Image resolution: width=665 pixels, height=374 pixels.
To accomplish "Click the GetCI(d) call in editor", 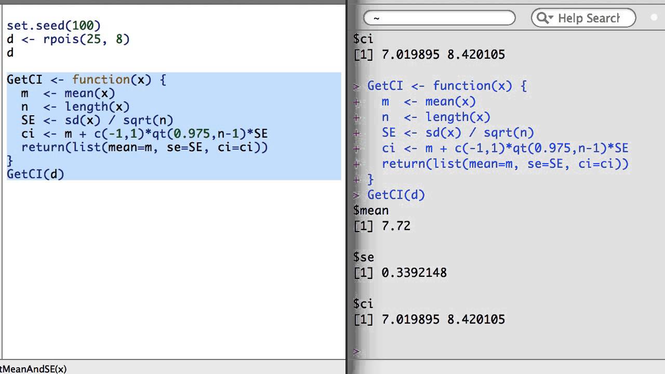I will point(35,174).
